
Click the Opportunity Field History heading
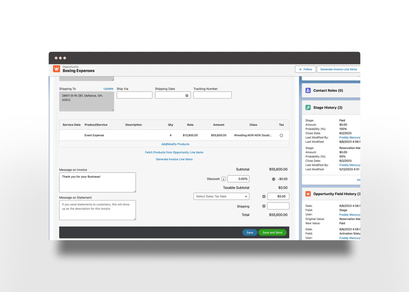tap(336, 194)
